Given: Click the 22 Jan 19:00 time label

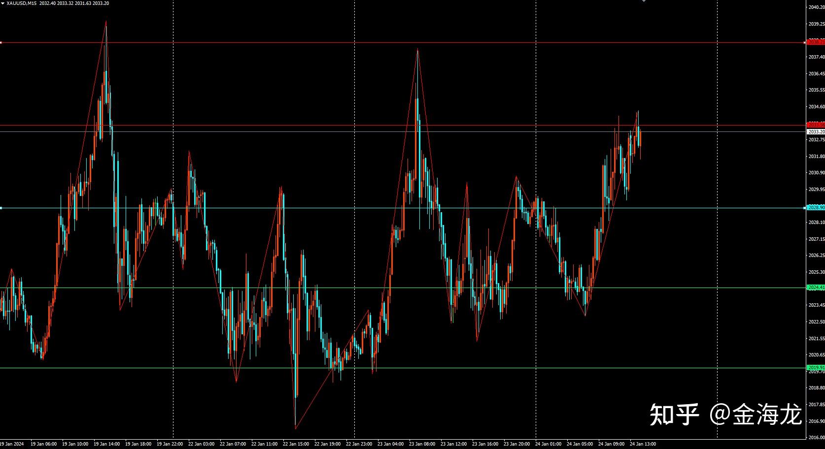Looking at the screenshot, I should click(327, 444).
